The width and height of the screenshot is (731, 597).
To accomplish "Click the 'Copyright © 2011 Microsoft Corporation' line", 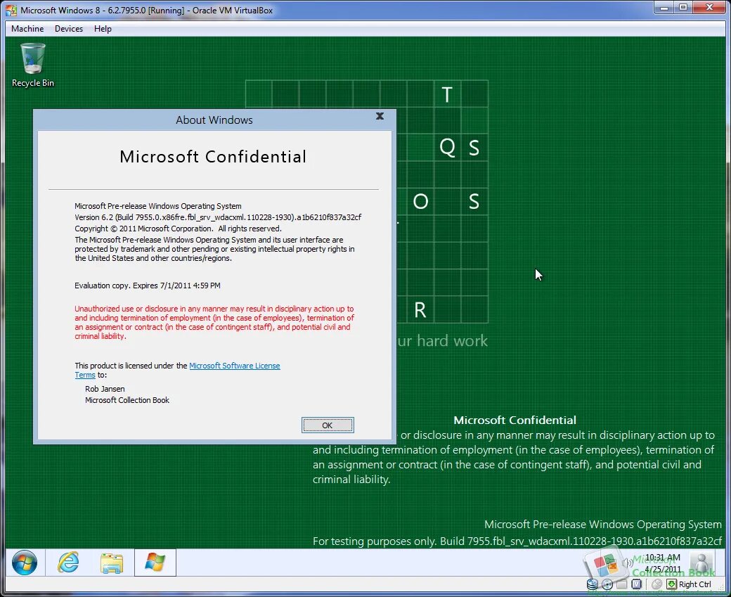I will [x=178, y=229].
